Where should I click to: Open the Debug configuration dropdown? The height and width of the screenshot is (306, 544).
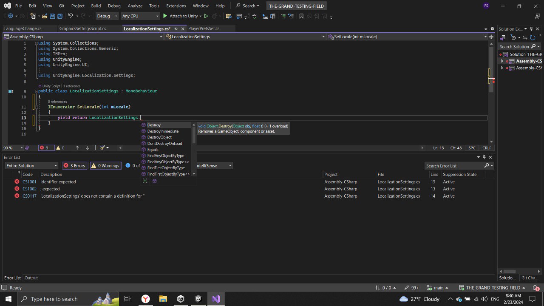tap(107, 16)
